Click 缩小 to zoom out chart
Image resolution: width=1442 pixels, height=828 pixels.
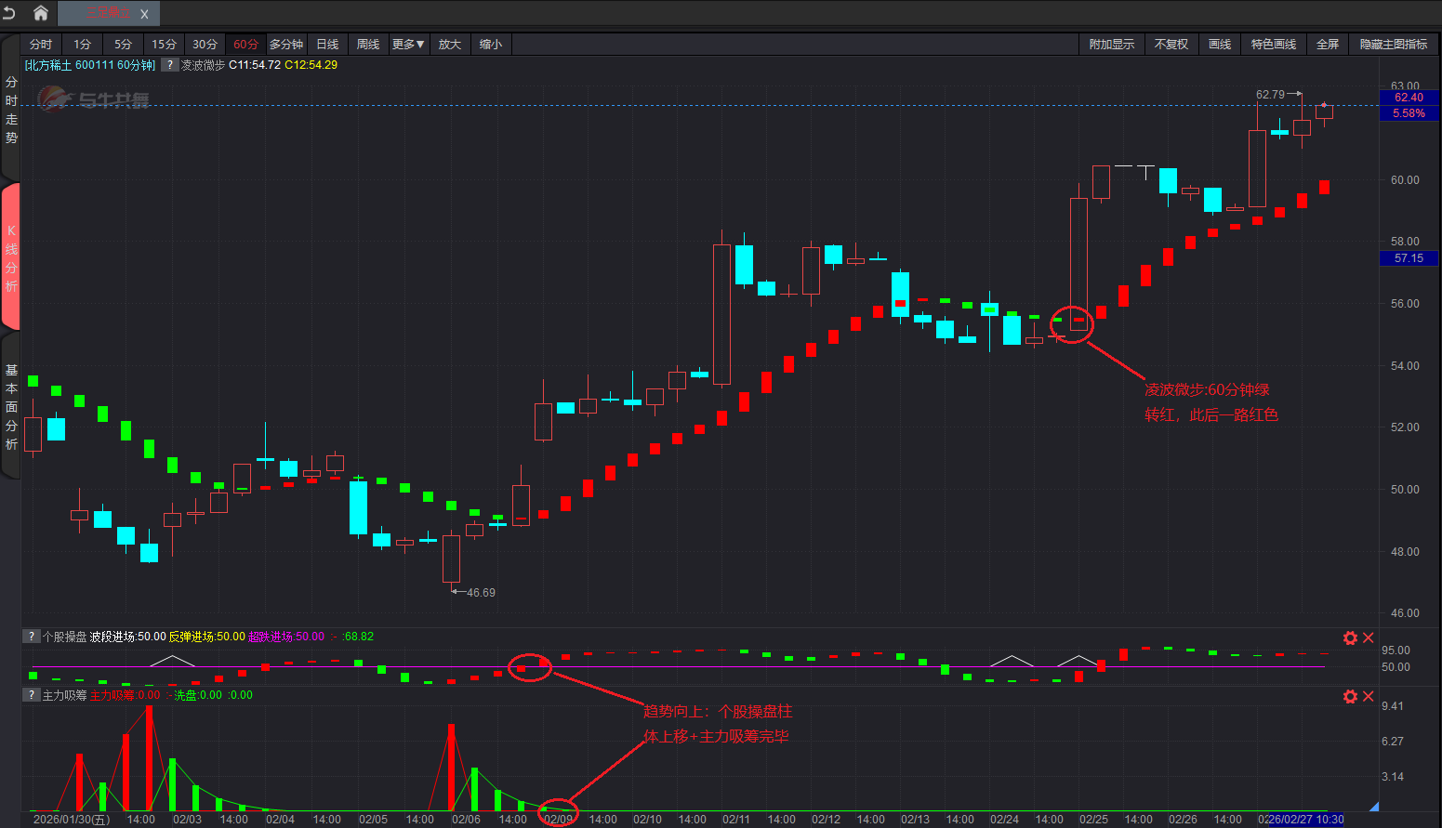[x=490, y=45]
